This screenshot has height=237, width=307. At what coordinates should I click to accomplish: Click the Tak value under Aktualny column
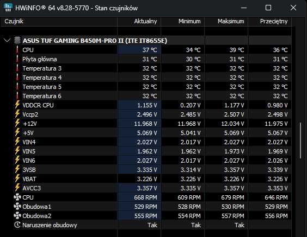tap(152, 225)
